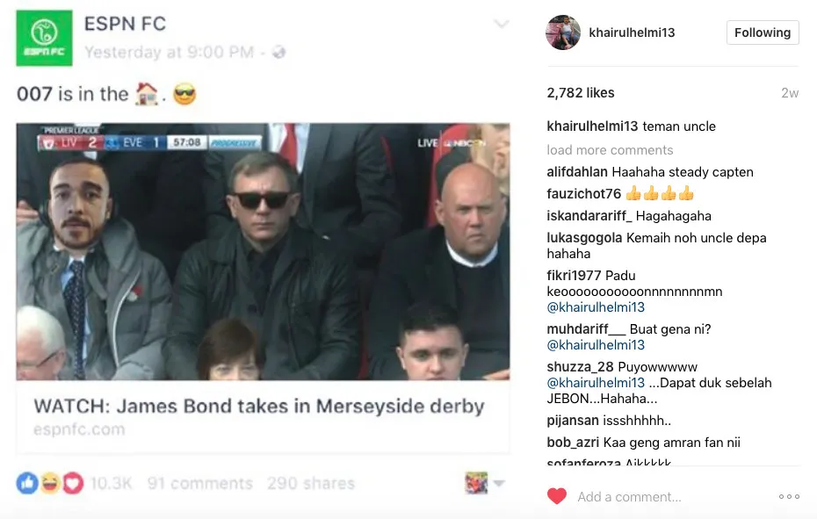Viewport: 817px width, 519px height.
Task: Like the post with the red heart
Action: [x=557, y=496]
